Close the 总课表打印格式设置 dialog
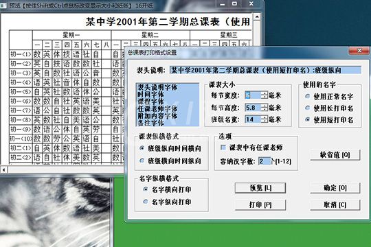 pos(359,51)
